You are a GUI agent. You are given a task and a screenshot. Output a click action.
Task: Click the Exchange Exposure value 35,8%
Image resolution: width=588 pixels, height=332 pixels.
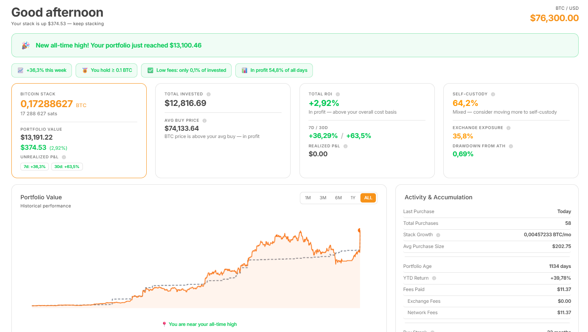463,136
